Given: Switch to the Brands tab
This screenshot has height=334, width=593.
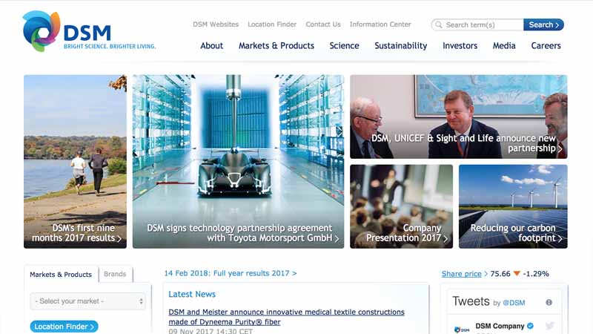Looking at the screenshot, I should (x=116, y=274).
